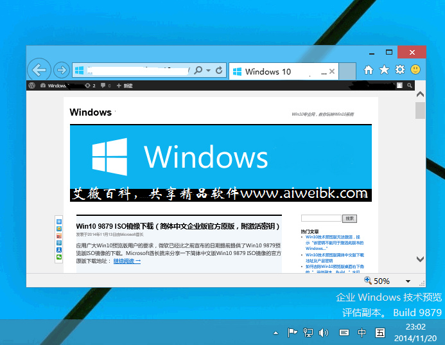This screenshot has height=345, width=445.
Task: Click the admin bar search magnifier
Action: point(410,85)
